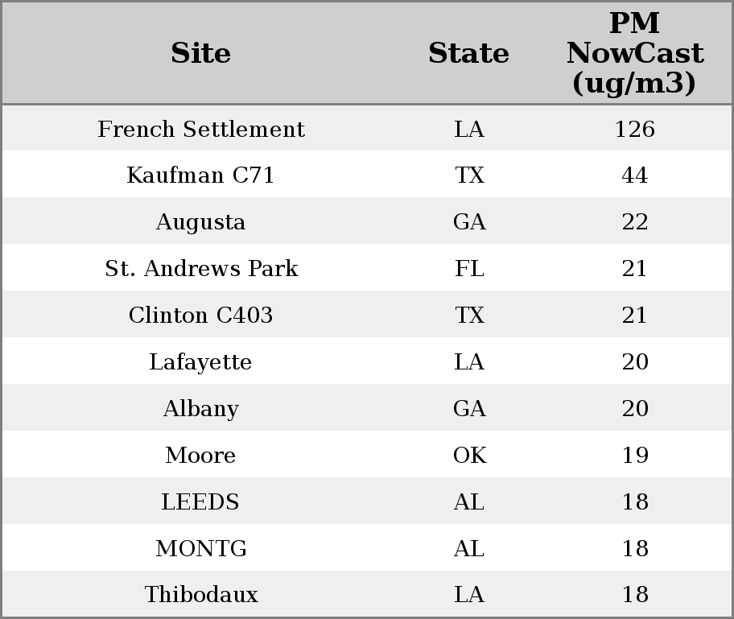The width and height of the screenshot is (734, 619).
Task: Click the State column header
Action: 468,54
